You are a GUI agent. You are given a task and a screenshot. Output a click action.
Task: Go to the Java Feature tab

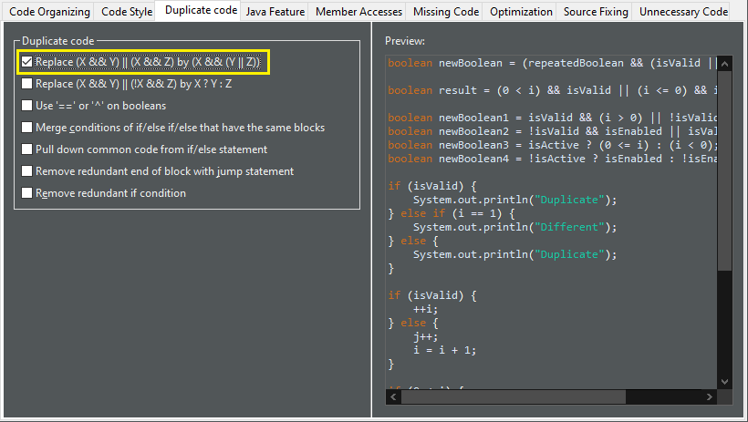[x=275, y=12]
